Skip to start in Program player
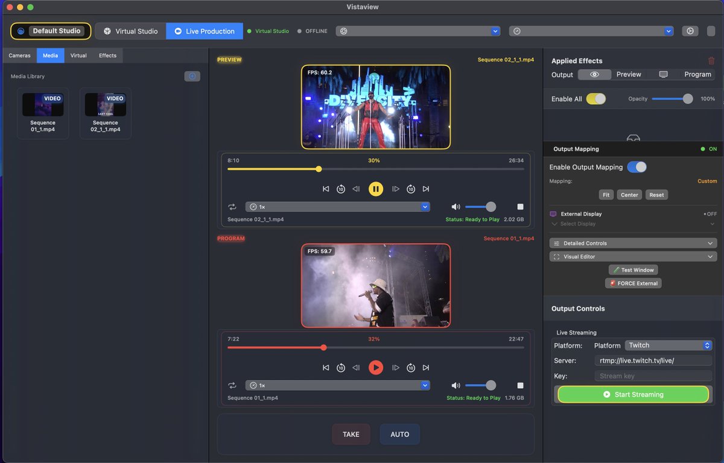The height and width of the screenshot is (463, 724). (326, 367)
